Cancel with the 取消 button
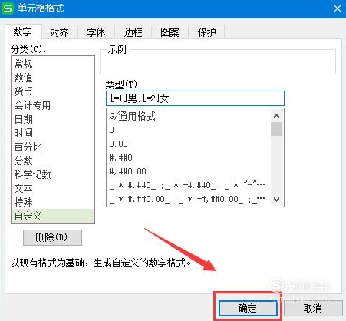 click(313, 308)
